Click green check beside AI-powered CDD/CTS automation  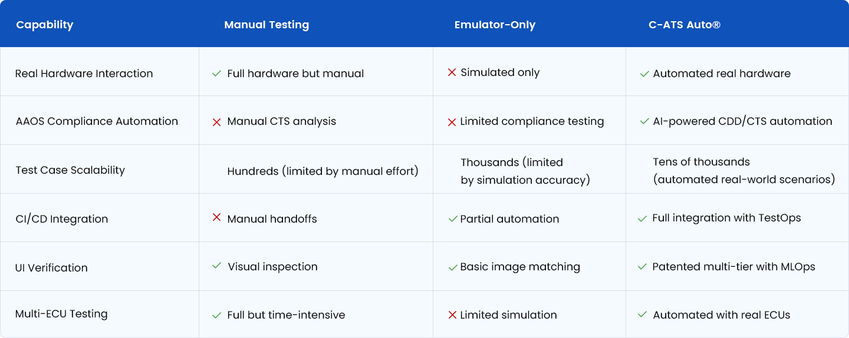[x=644, y=122]
